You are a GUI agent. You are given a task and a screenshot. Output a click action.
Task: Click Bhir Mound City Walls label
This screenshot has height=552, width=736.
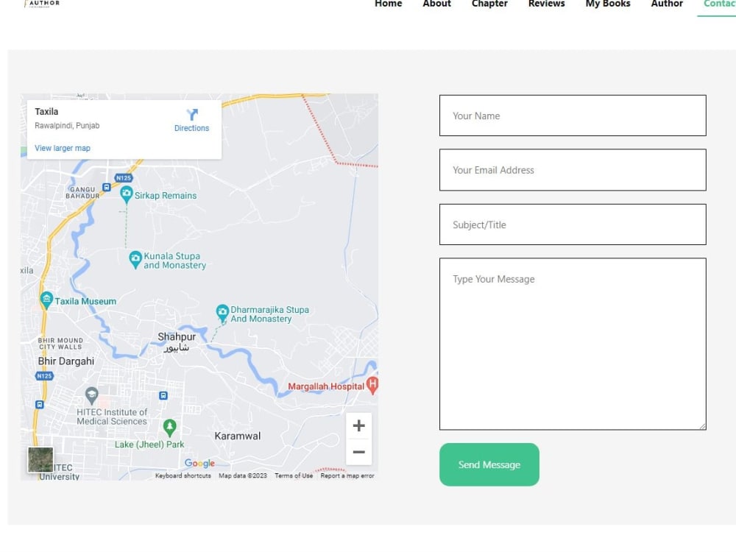point(60,344)
